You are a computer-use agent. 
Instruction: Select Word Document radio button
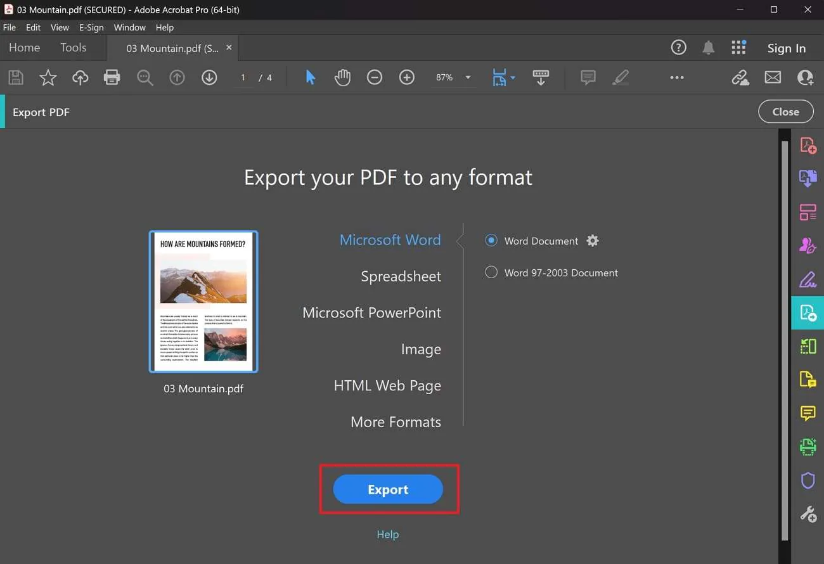coord(491,241)
